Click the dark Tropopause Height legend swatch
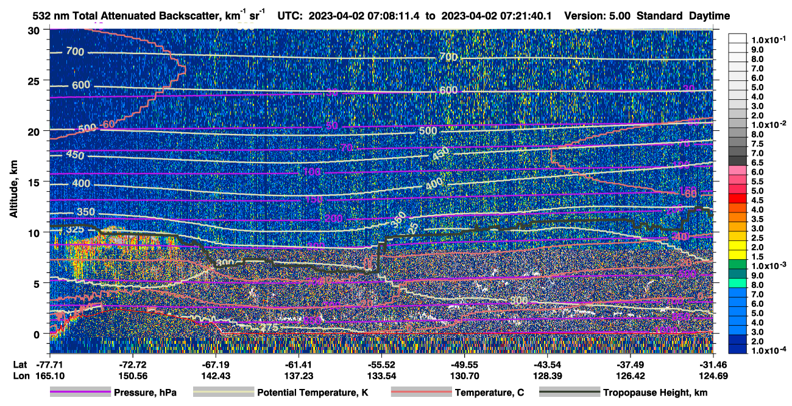 point(569,393)
